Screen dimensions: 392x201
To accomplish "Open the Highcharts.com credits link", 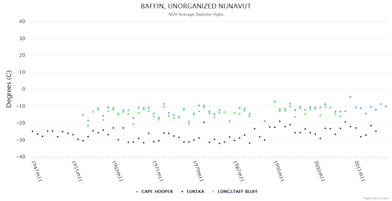I will tap(376, 198).
